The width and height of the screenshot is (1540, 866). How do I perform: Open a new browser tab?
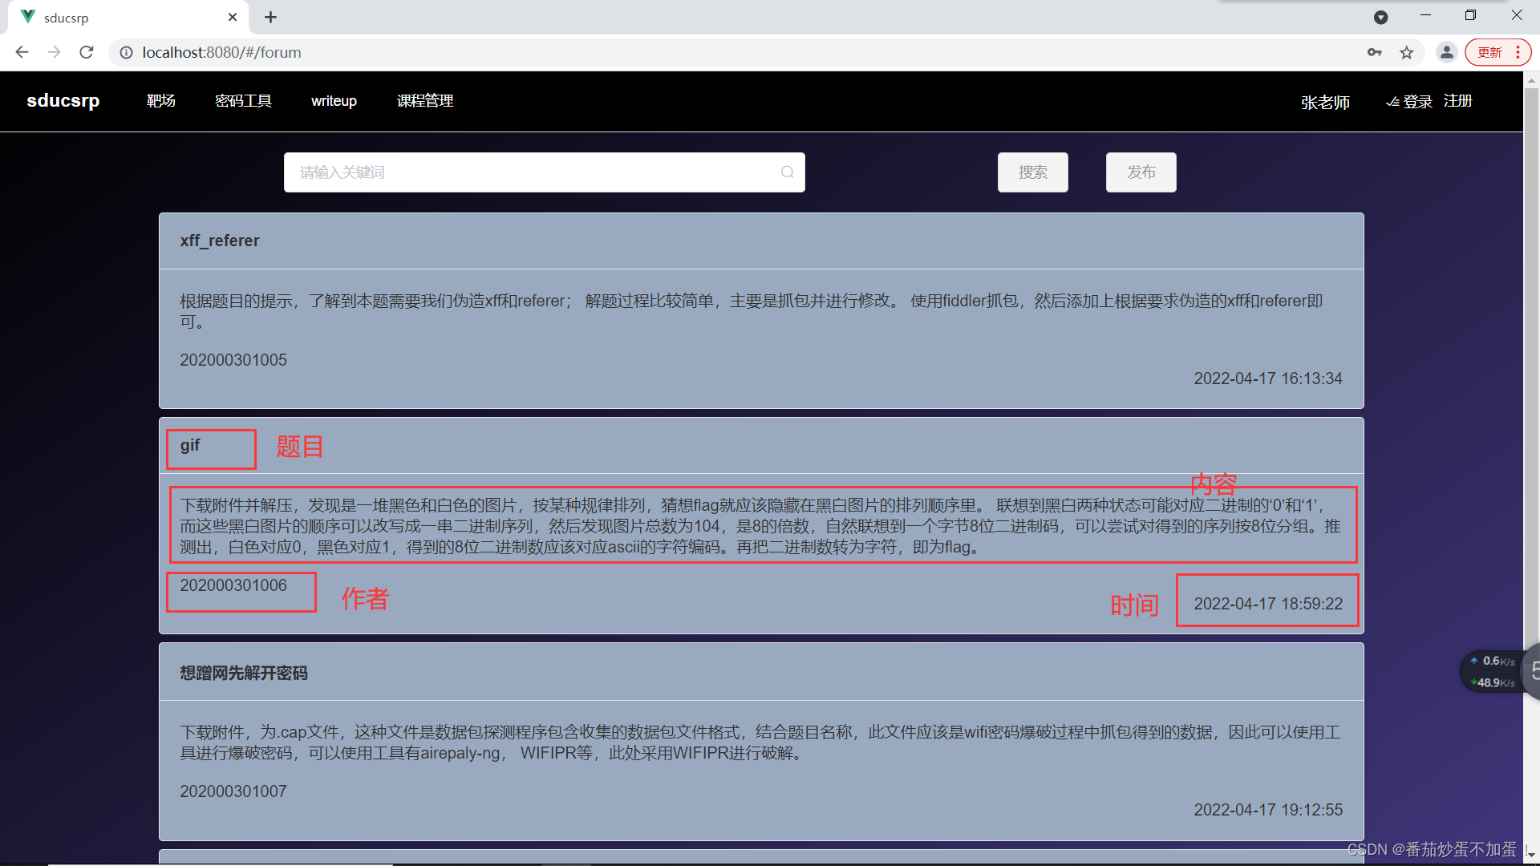[270, 17]
